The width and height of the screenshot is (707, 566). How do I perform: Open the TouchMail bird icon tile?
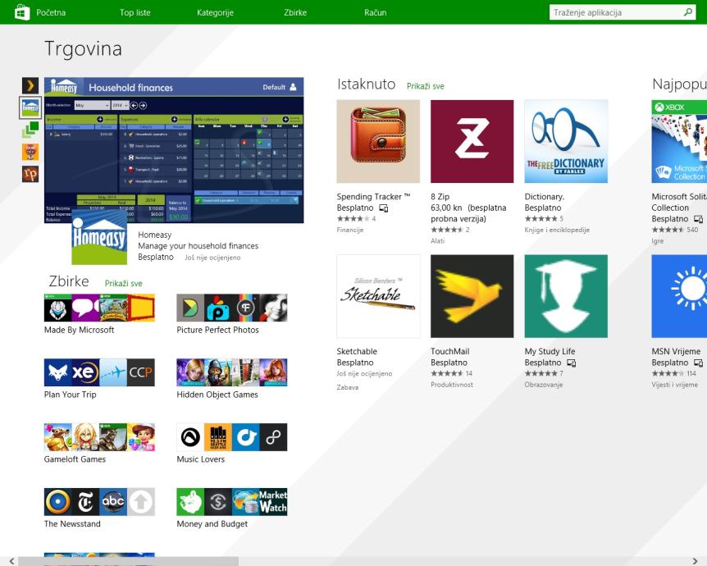(x=472, y=296)
